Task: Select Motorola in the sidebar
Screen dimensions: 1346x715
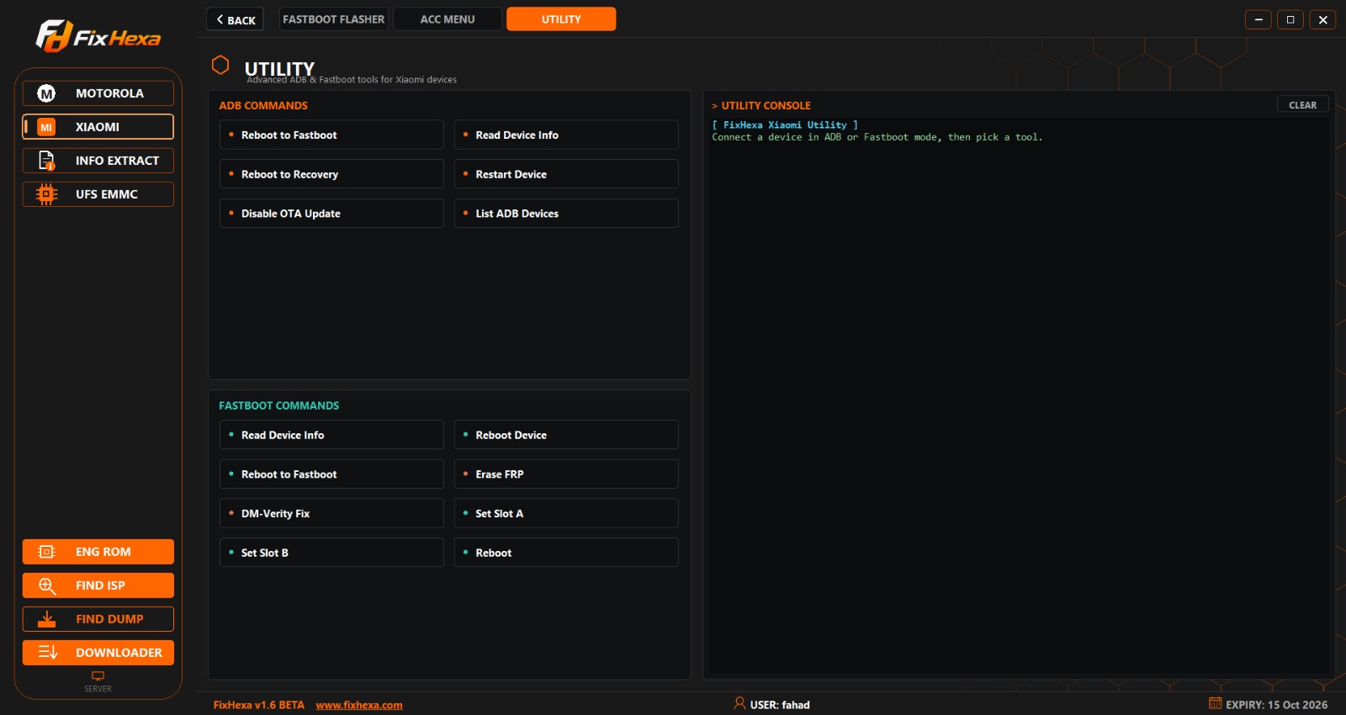Action: point(98,93)
